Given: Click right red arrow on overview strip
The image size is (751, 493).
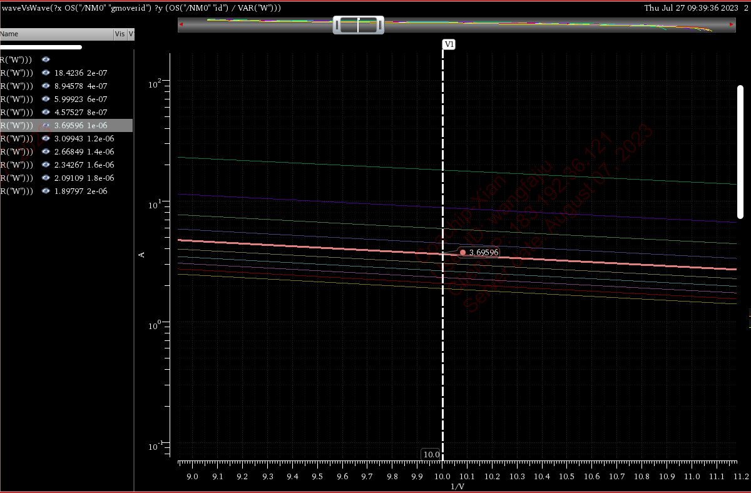Looking at the screenshot, I should pyautogui.click(x=732, y=25).
